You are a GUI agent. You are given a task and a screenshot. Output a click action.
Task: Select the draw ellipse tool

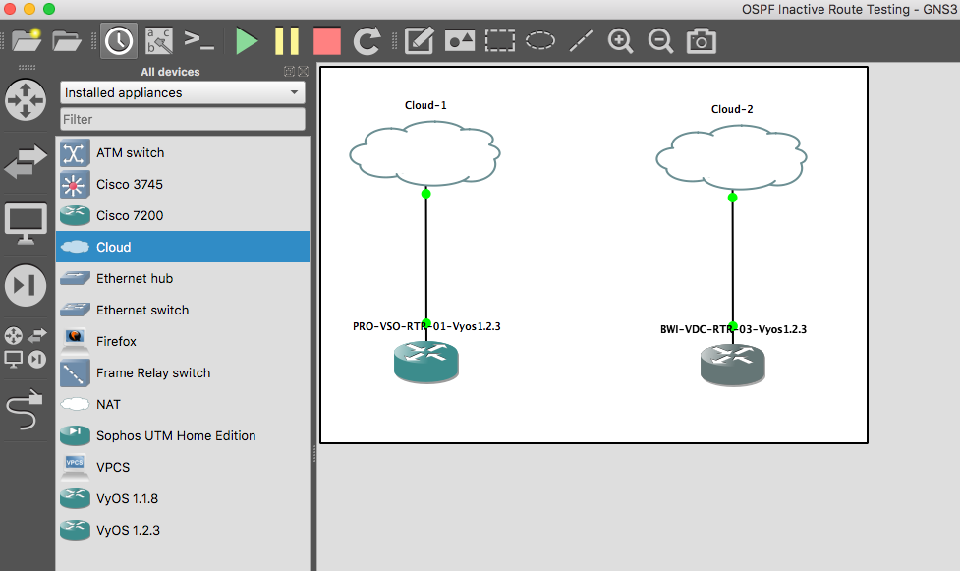pos(540,40)
